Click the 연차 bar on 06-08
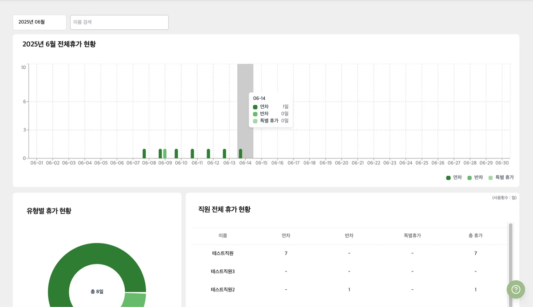Screen dimensions: 533x307 pyautogui.click(x=144, y=153)
